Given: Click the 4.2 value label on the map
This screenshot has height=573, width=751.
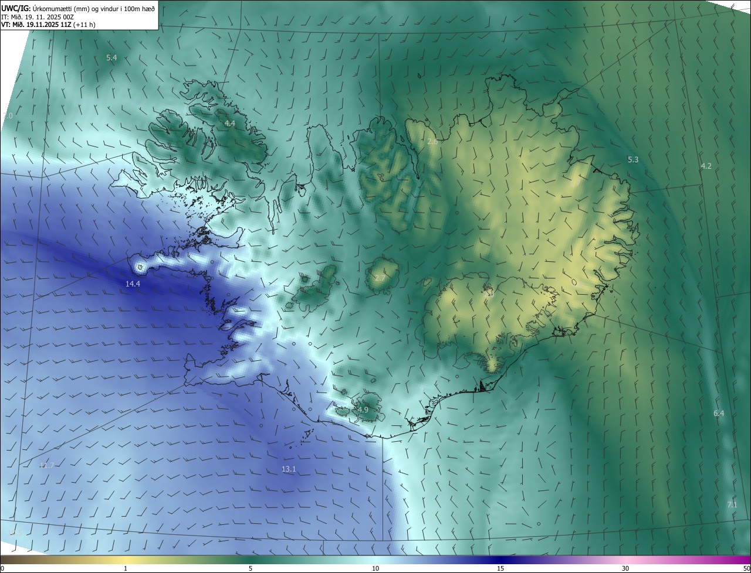Looking at the screenshot, I should [706, 166].
